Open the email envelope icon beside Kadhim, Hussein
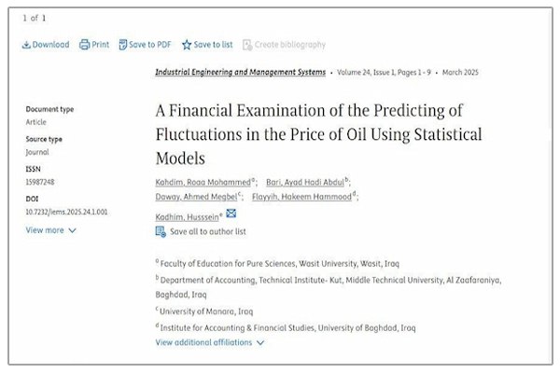Image resolution: width=560 pixels, height=373 pixels. click(231, 214)
